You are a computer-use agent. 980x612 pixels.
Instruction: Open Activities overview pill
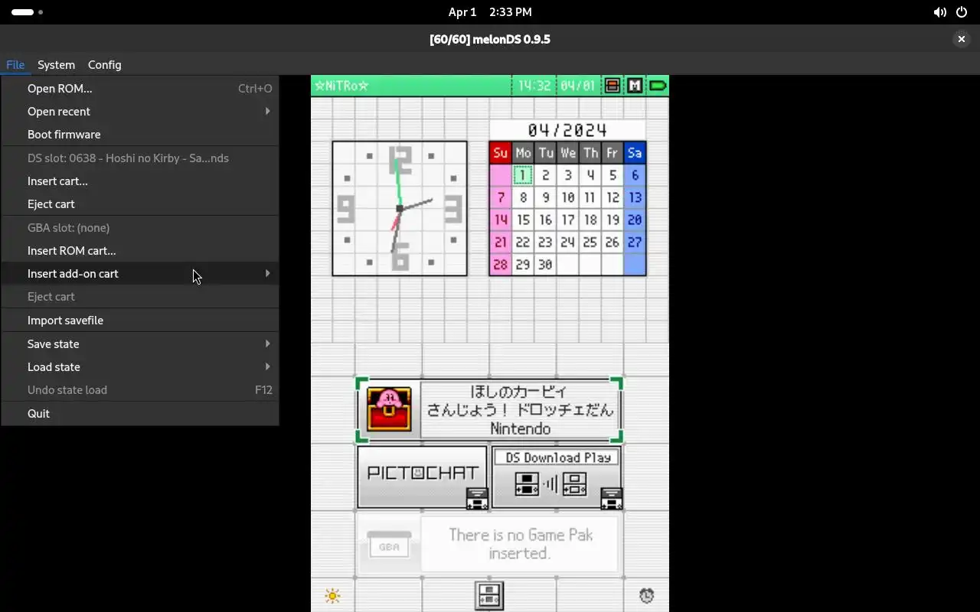click(27, 12)
